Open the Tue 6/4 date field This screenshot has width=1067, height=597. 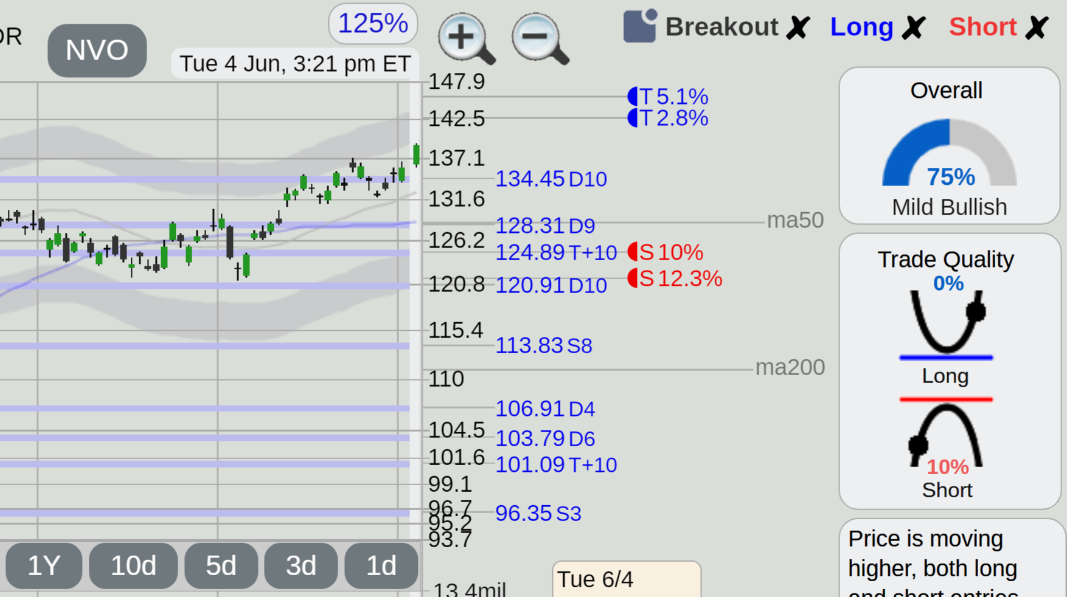pos(627,579)
